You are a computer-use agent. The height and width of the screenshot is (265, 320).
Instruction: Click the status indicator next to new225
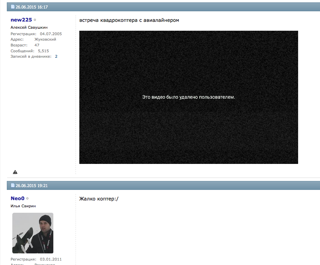35,20
